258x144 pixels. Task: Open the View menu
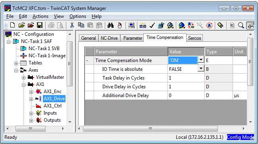coord(59,16)
